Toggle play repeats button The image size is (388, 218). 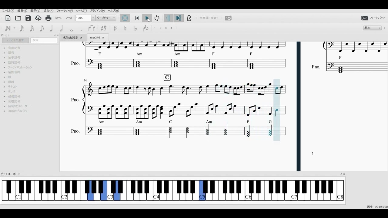point(168,18)
